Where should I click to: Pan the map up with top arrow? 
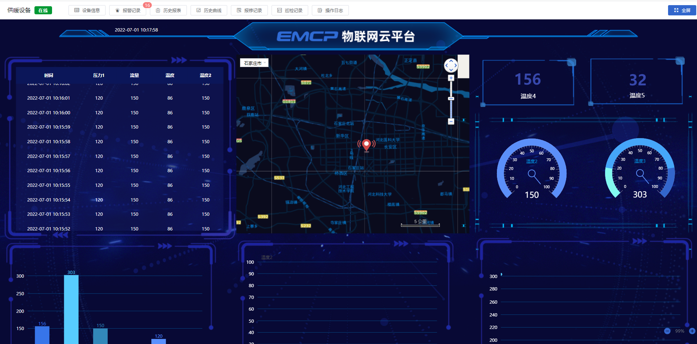click(451, 61)
